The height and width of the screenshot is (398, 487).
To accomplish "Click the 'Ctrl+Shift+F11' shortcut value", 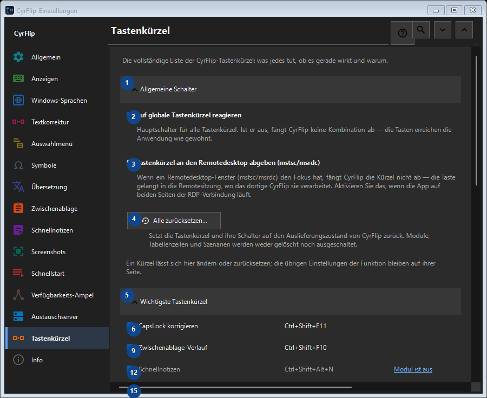I will coord(305,326).
